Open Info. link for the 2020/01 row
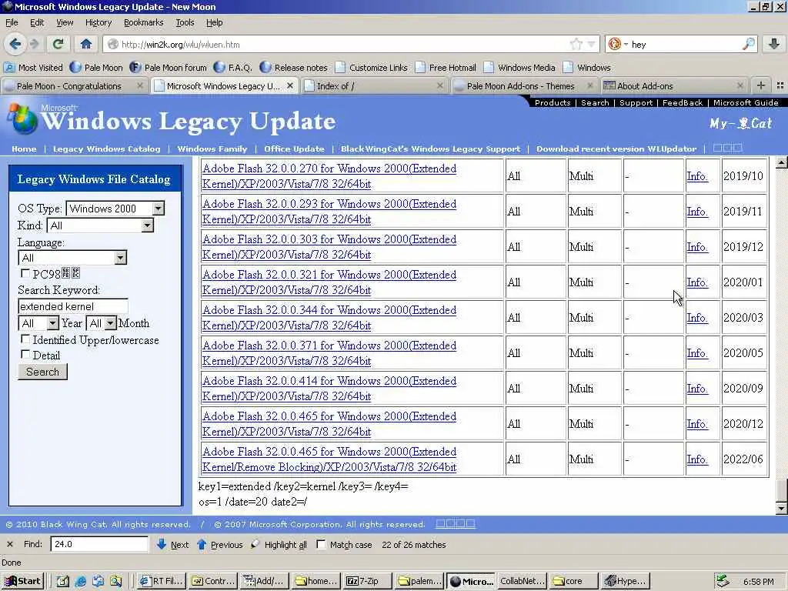 tap(697, 282)
